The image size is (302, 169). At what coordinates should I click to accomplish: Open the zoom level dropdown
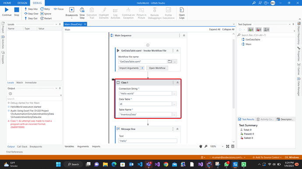(x=222, y=146)
